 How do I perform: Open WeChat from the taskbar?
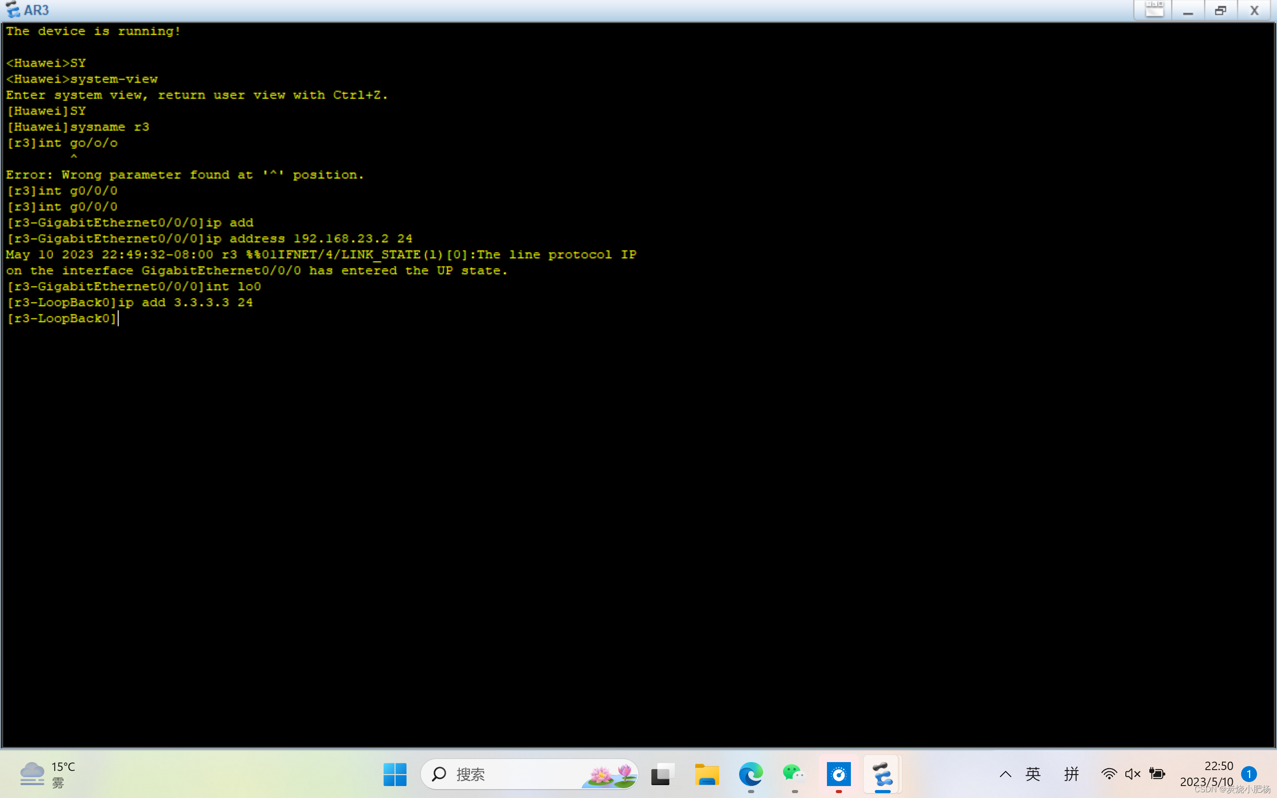pyautogui.click(x=794, y=774)
